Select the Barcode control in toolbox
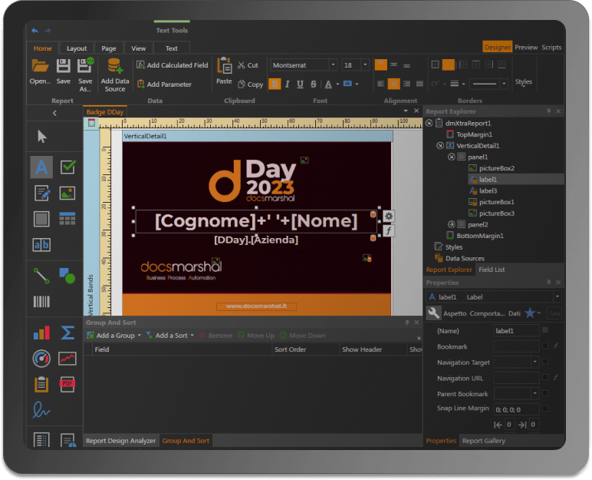592x480 pixels. click(41, 301)
